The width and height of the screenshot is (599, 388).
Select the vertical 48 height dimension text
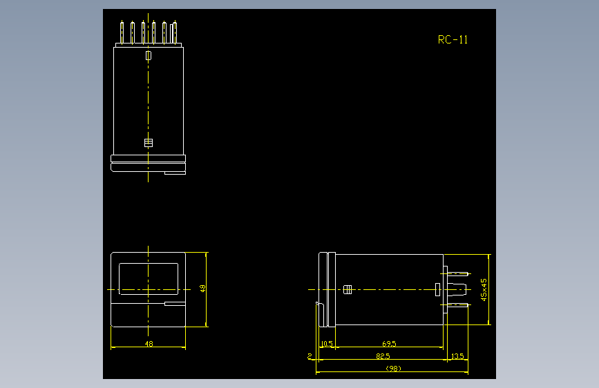(x=203, y=289)
